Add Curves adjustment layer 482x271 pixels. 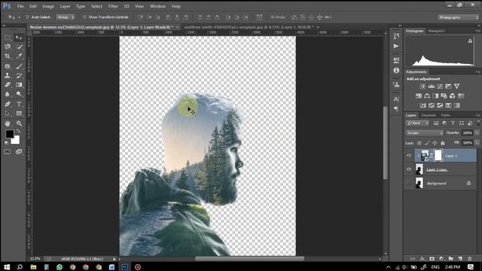440,87
